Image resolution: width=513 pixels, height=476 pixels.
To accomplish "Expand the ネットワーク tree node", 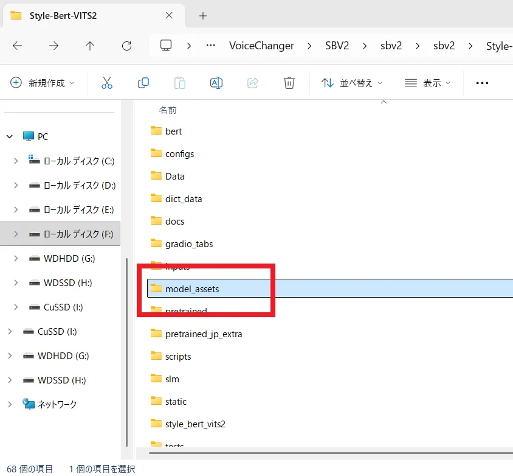I will [10, 404].
